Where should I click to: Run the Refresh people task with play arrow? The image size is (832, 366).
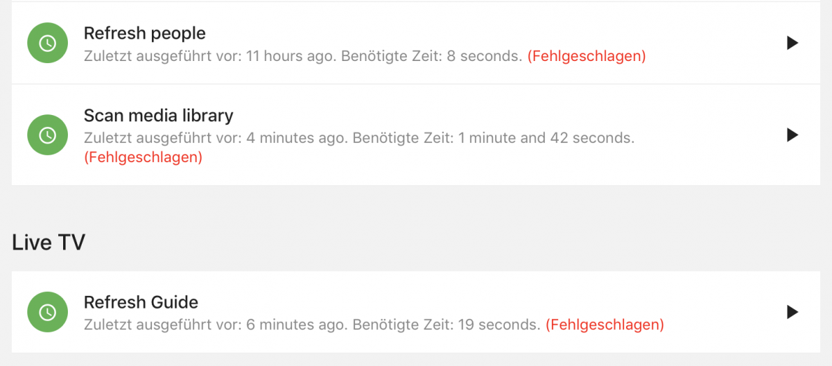pyautogui.click(x=792, y=43)
